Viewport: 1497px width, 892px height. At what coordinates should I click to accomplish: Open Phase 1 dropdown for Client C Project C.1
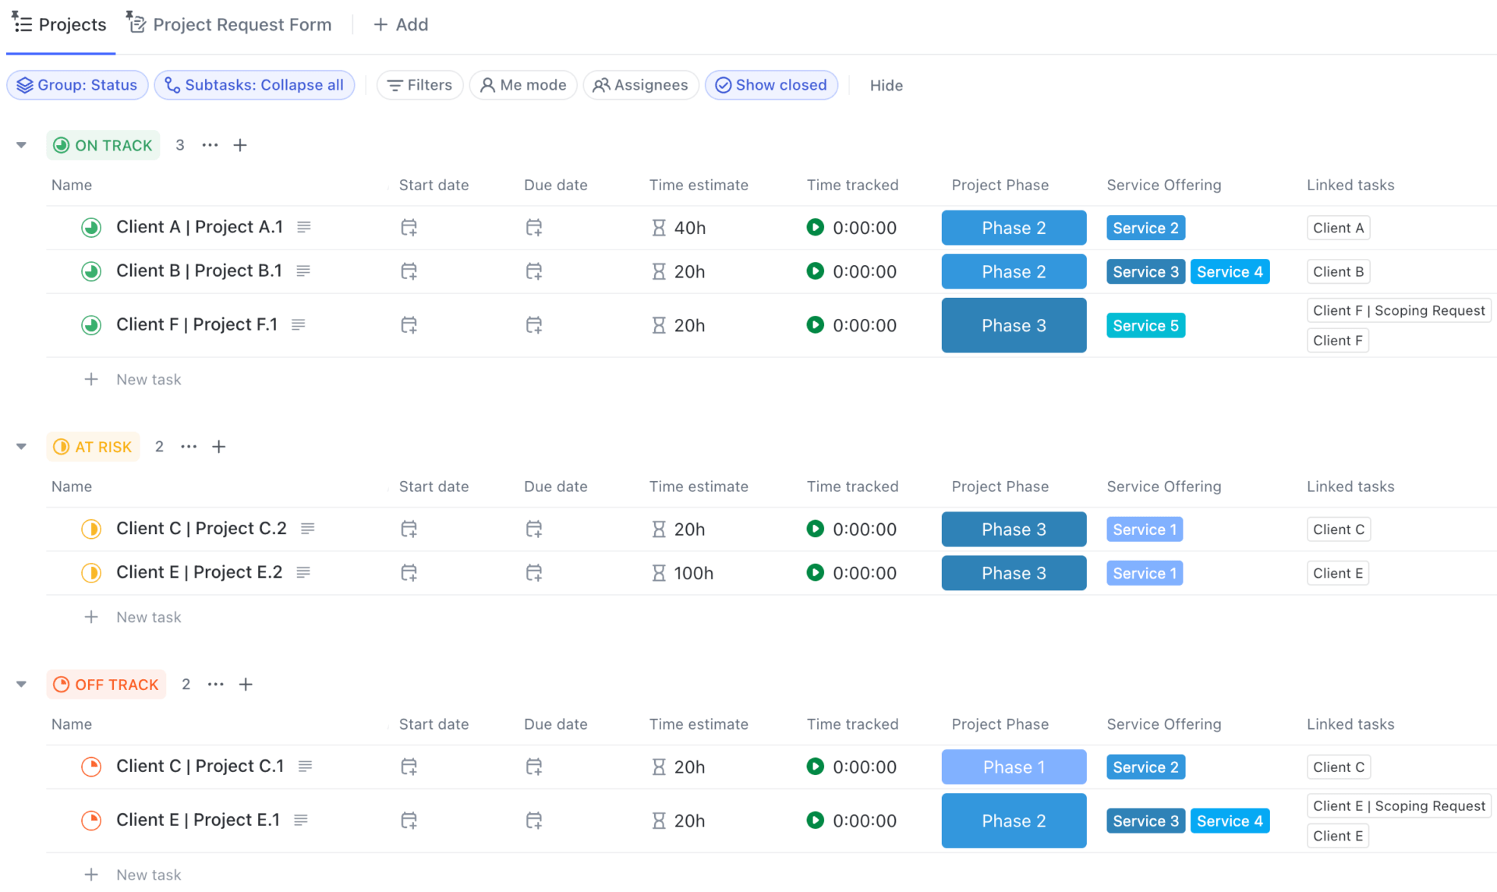[1014, 767]
